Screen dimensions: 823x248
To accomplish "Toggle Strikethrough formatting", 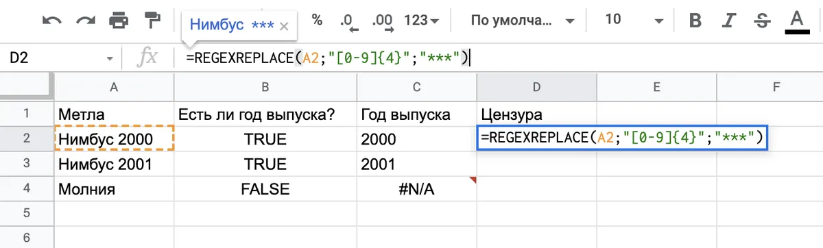I will point(763,21).
